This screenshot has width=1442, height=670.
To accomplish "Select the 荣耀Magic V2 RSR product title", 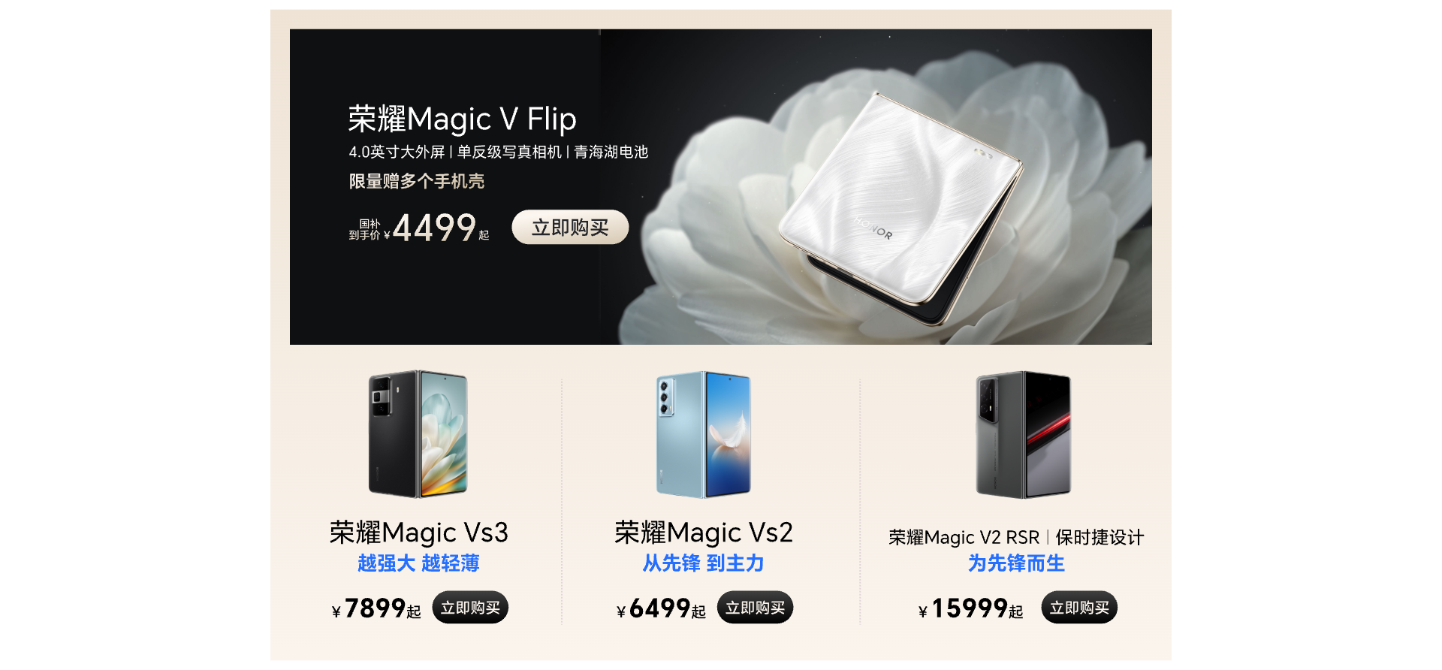I will 964,537.
